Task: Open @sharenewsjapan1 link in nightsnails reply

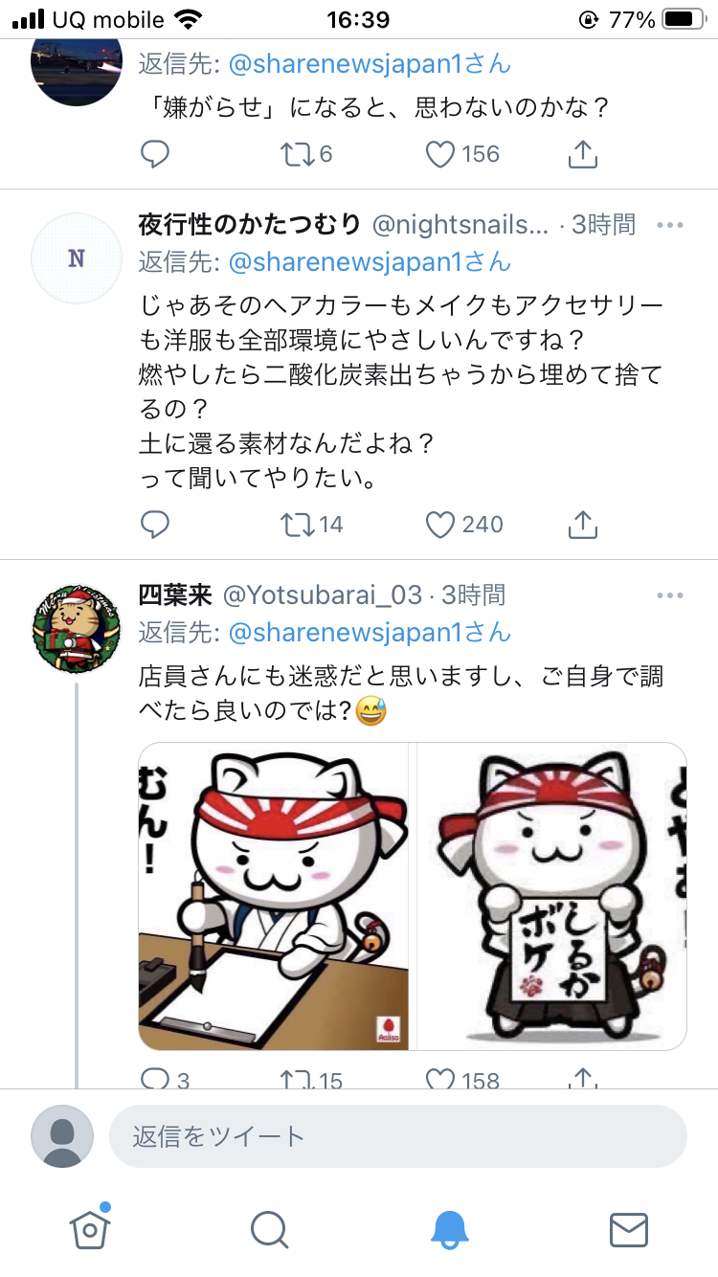Action: tap(369, 261)
